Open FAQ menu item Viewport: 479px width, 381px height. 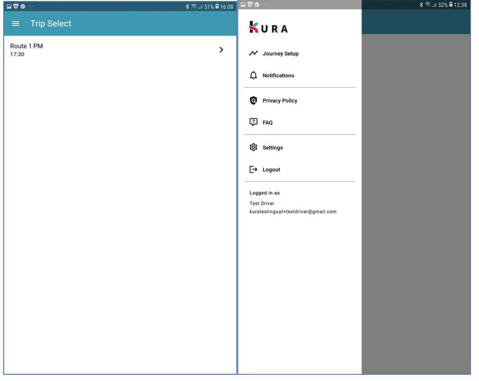pyautogui.click(x=300, y=123)
